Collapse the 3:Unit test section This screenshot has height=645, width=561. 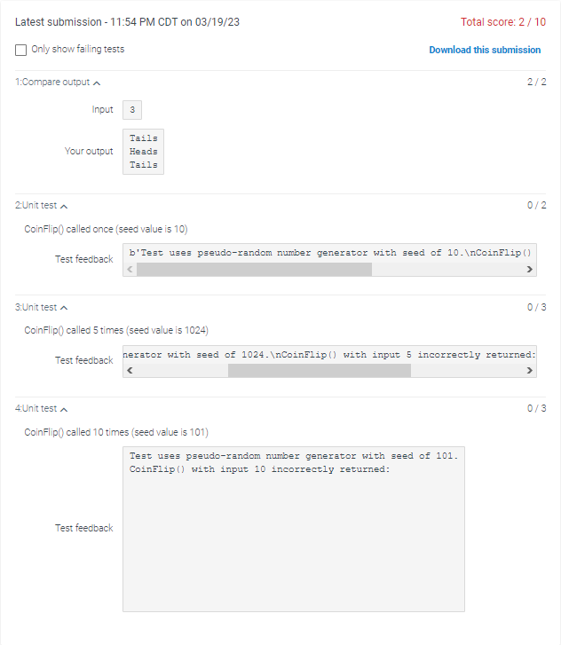click(x=41, y=307)
